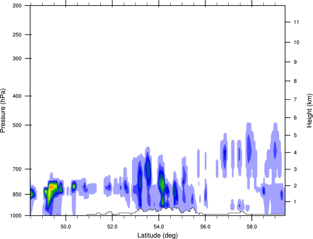The width and height of the screenshot is (313, 239).
Task: Pick the 4 km height label
Action: coord(295,153)
